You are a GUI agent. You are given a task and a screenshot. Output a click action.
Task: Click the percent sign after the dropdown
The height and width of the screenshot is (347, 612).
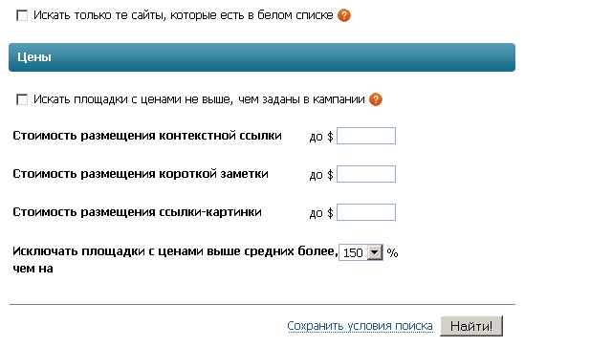pyautogui.click(x=392, y=253)
